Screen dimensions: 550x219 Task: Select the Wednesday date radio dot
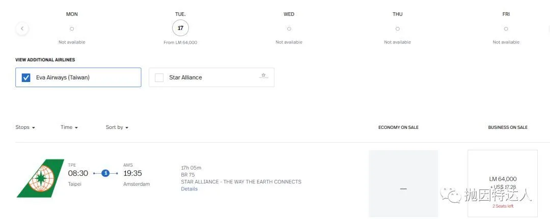[289, 29]
